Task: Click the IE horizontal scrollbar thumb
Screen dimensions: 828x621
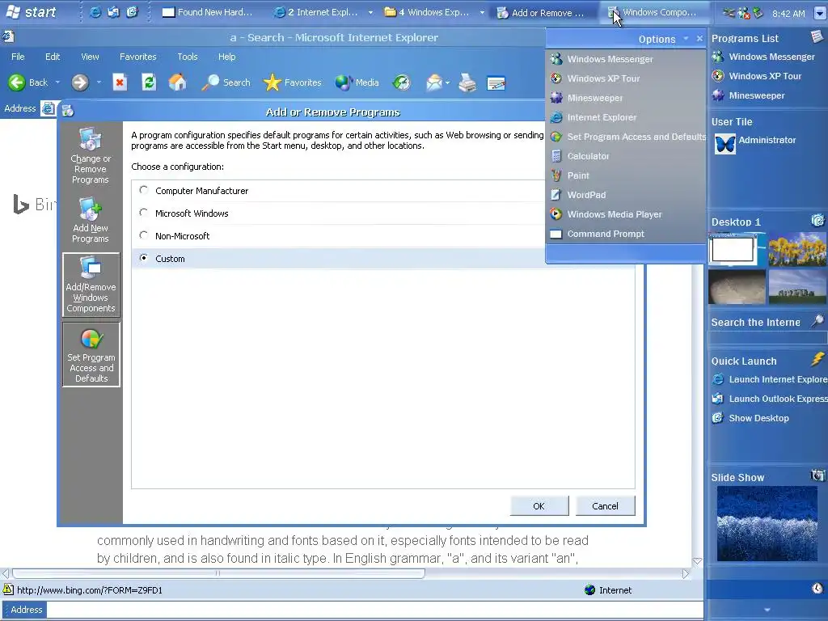Action: [218, 573]
